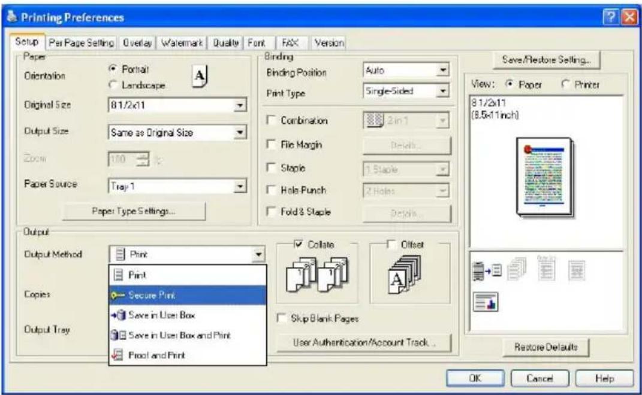This screenshot has width=642, height=395.
Task: Click Save/Restore Setting button
Action: (x=546, y=60)
